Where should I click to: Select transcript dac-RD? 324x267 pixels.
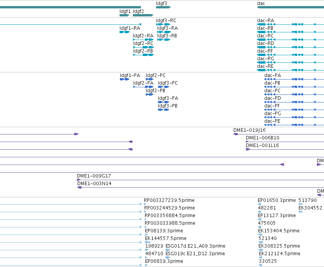point(265,43)
